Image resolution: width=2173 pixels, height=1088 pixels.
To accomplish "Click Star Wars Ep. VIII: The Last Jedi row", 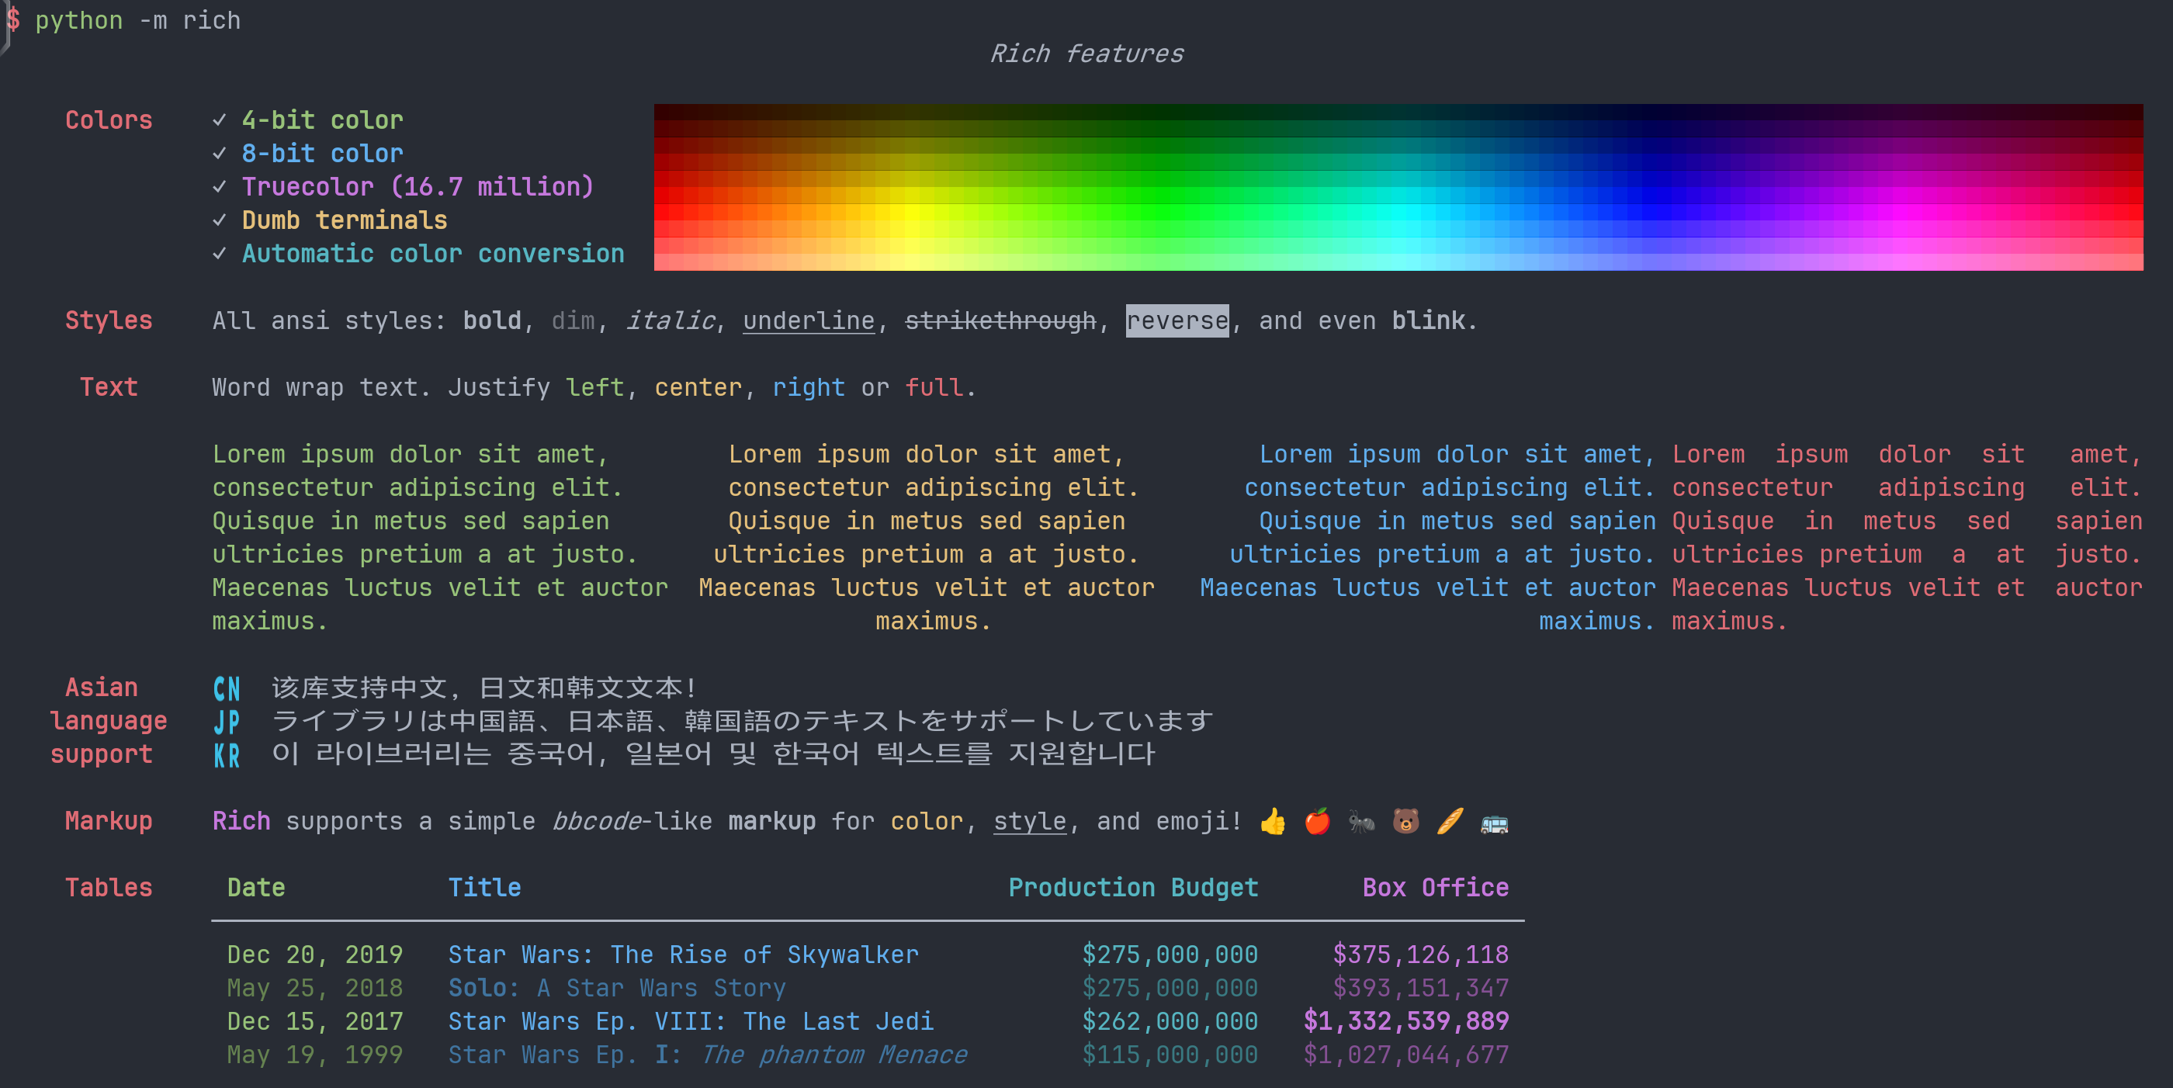I will tap(690, 1021).
